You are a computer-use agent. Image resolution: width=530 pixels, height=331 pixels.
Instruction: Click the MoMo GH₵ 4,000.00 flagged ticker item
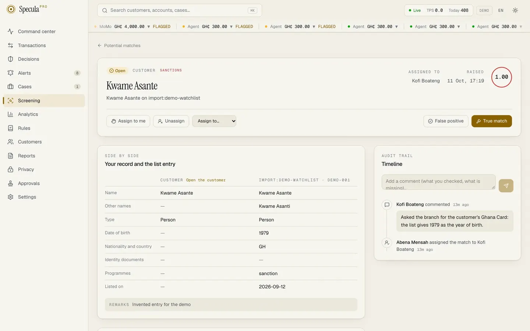point(132,26)
